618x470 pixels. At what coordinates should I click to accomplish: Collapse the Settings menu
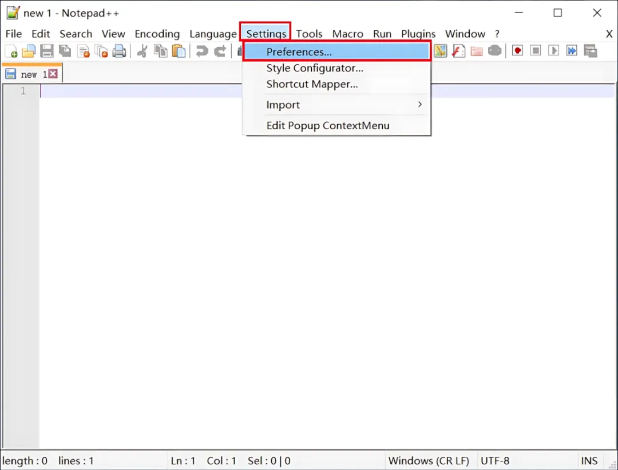click(266, 34)
